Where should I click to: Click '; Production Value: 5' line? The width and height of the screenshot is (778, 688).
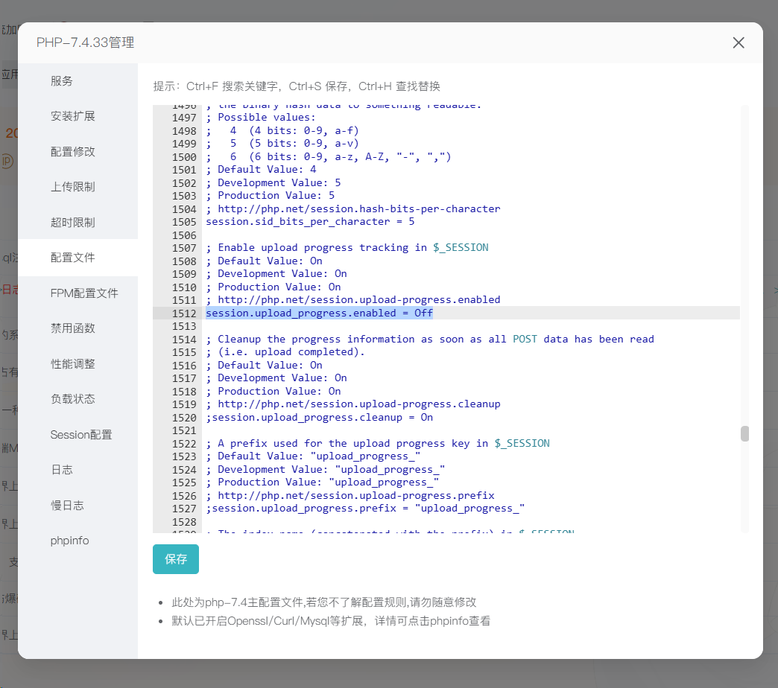pos(271,196)
